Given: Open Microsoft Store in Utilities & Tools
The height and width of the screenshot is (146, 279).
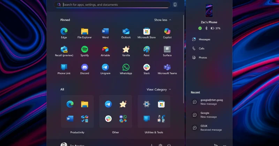Looking at the screenshot, I should pyautogui.click(x=161, y=104).
